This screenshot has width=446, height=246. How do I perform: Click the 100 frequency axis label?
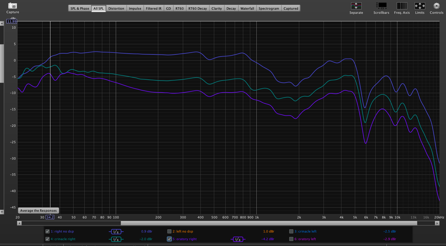pos(116,217)
